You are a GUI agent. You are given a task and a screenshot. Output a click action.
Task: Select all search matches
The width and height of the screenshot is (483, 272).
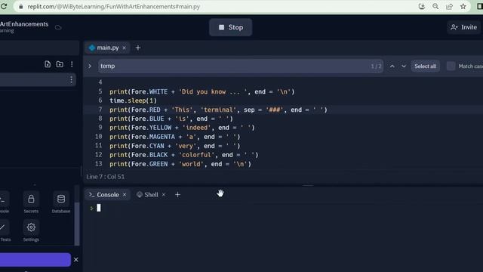pos(425,66)
